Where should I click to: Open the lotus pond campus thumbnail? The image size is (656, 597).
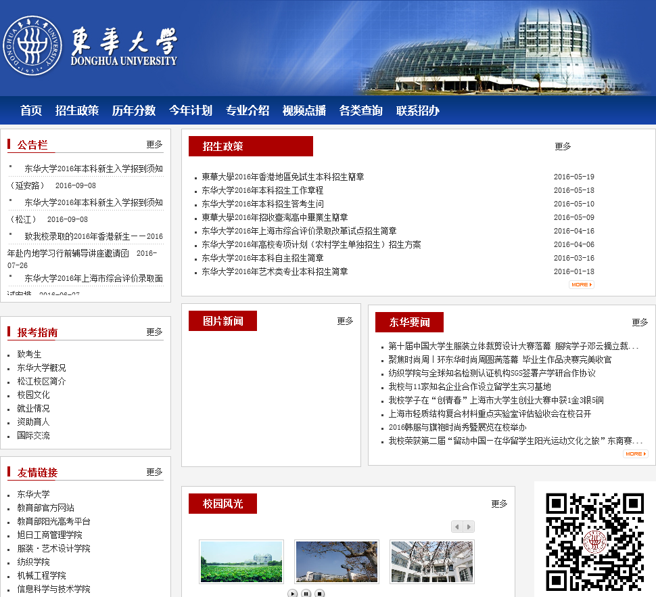click(241, 561)
